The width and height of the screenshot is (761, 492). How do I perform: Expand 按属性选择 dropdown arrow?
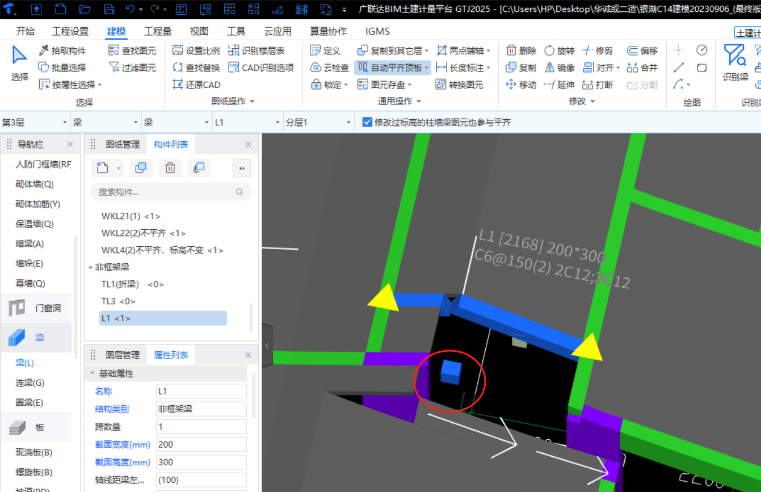point(100,85)
